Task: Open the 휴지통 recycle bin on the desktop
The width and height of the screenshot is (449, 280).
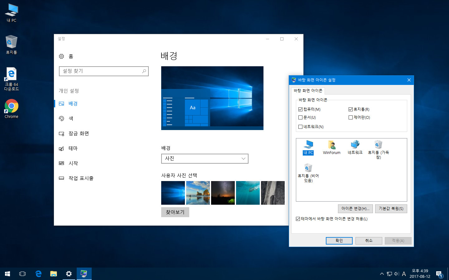Action: pos(12,44)
